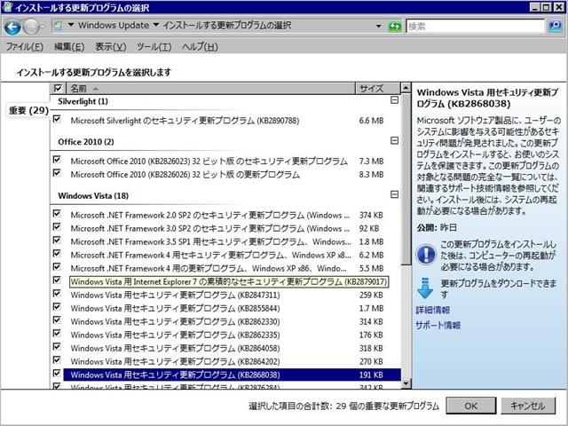Collapse the Silverlight (1) group

pyautogui.click(x=394, y=100)
